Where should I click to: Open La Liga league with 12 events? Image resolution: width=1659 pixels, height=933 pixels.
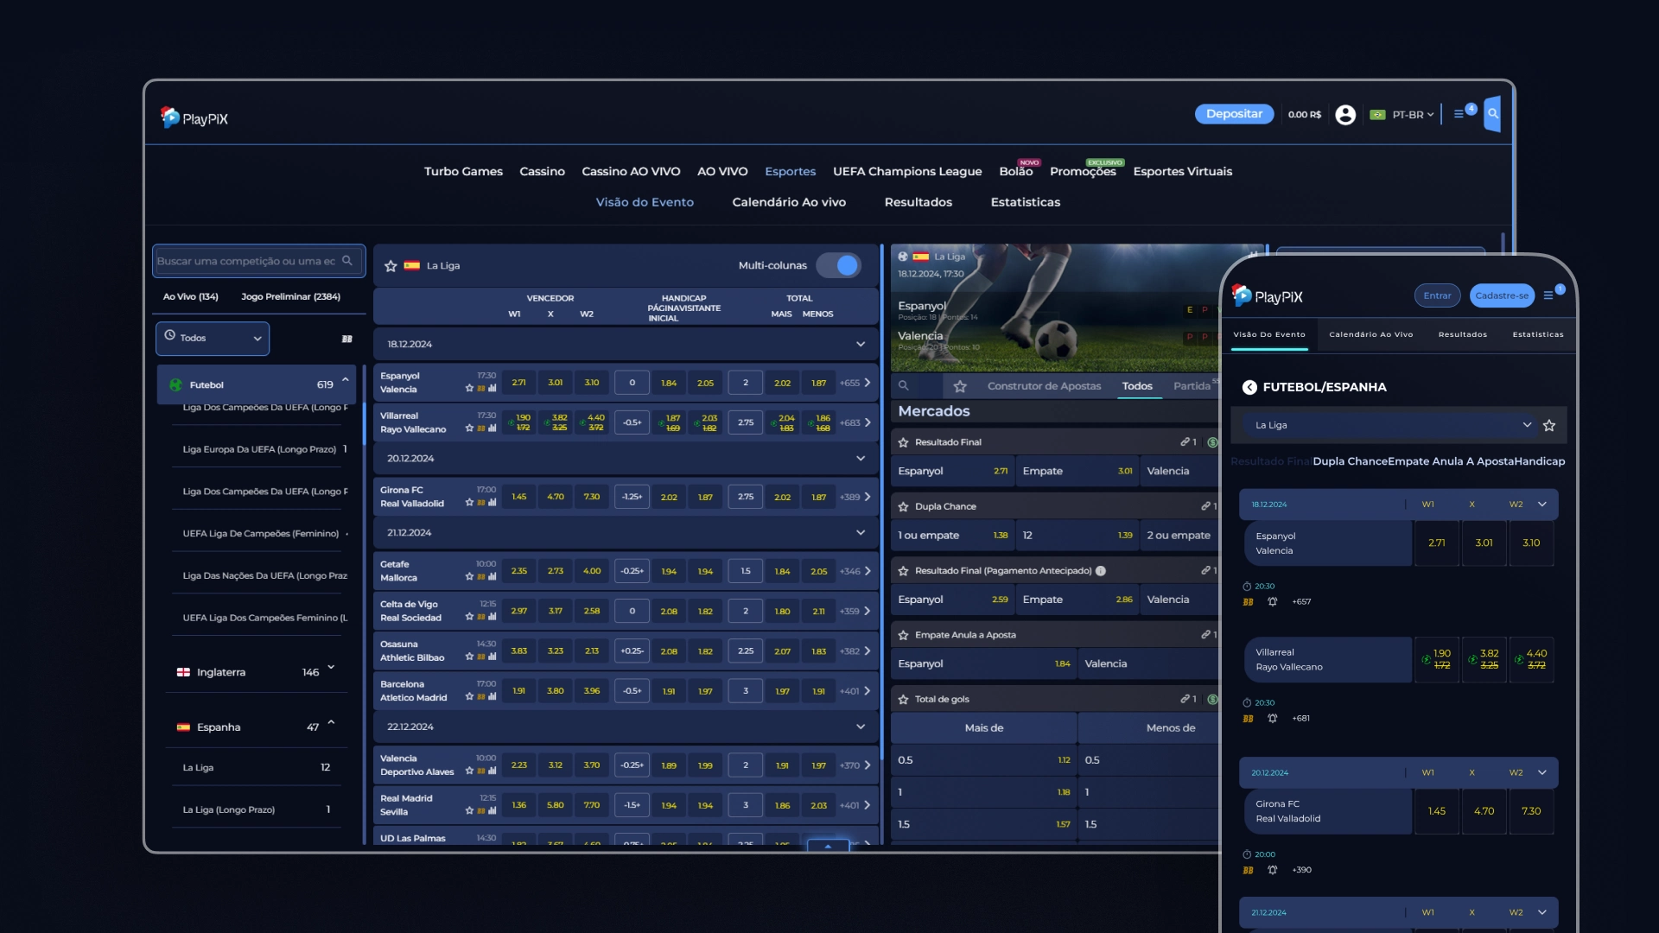click(x=256, y=768)
